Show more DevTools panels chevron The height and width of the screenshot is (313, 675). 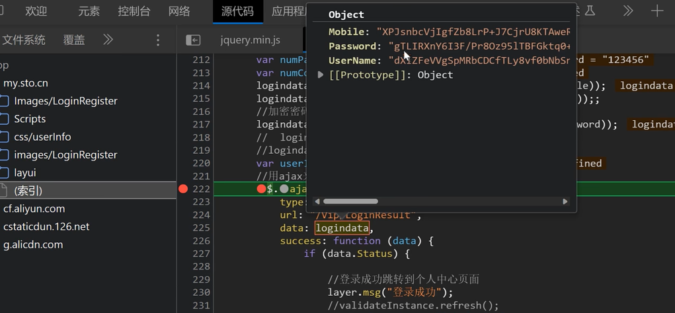tap(627, 11)
